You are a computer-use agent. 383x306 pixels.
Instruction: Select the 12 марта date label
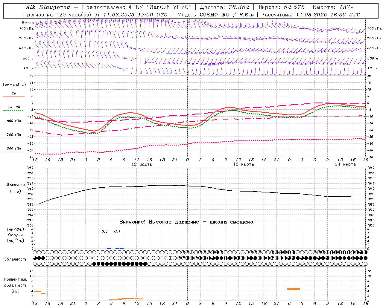(142, 164)
